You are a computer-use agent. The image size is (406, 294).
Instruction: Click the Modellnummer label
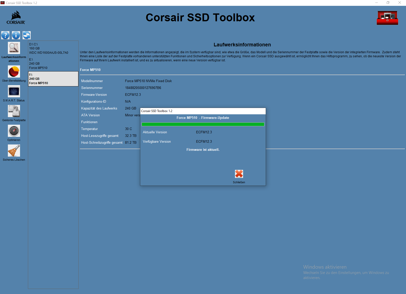(92, 81)
